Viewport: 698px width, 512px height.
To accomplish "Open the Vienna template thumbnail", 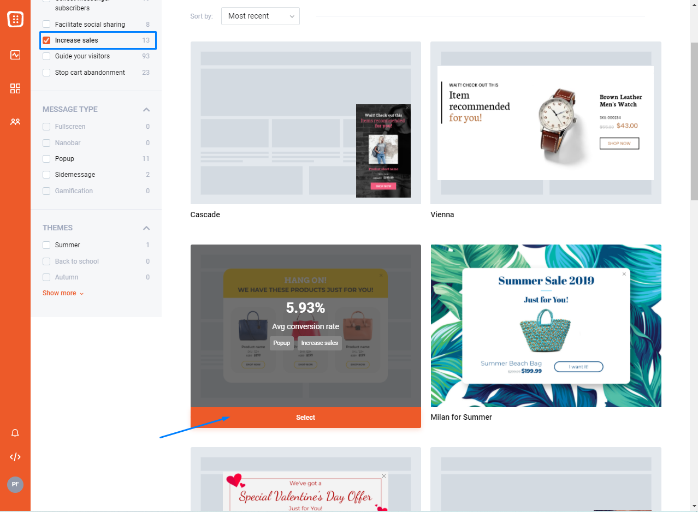I will (546, 123).
